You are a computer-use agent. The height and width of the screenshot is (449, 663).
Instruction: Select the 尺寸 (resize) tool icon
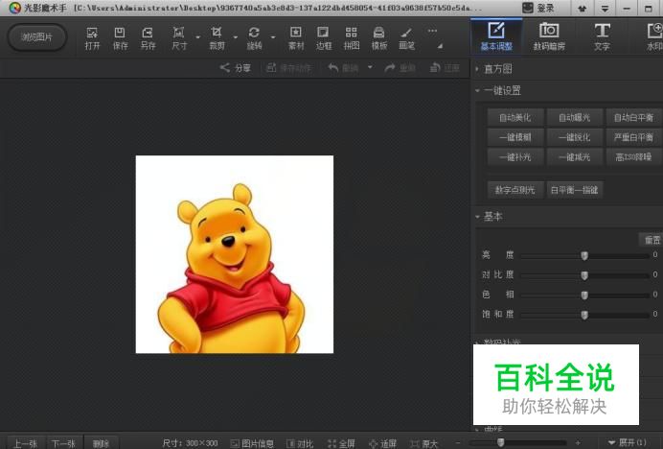tap(179, 38)
